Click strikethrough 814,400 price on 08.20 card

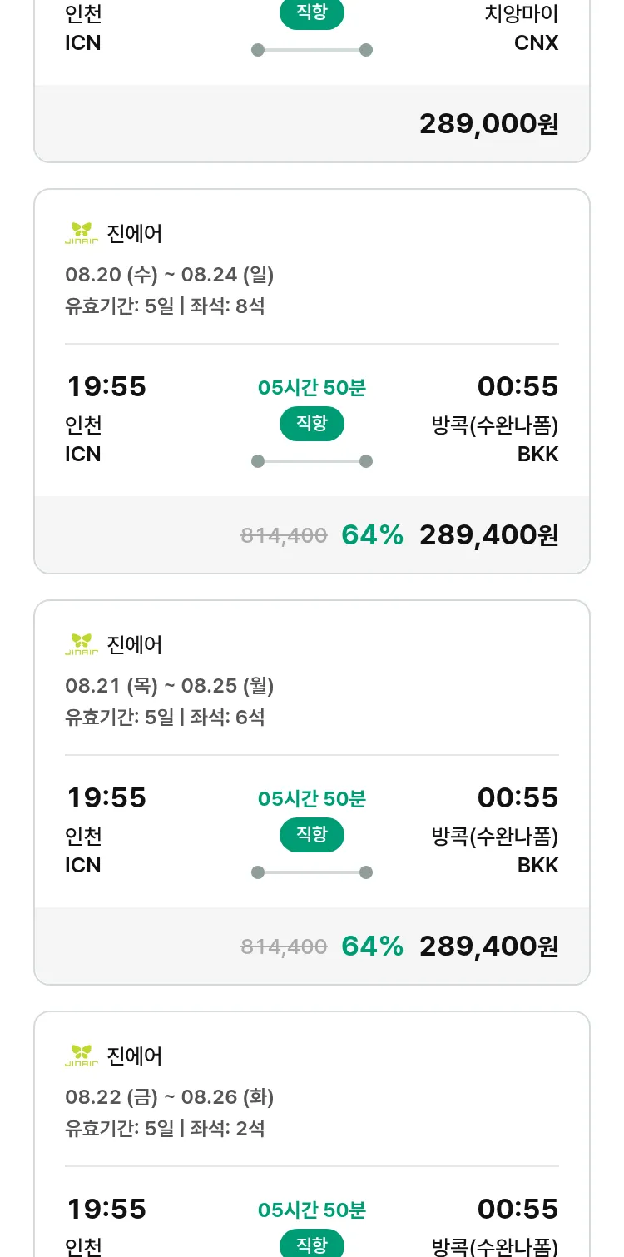pos(284,536)
